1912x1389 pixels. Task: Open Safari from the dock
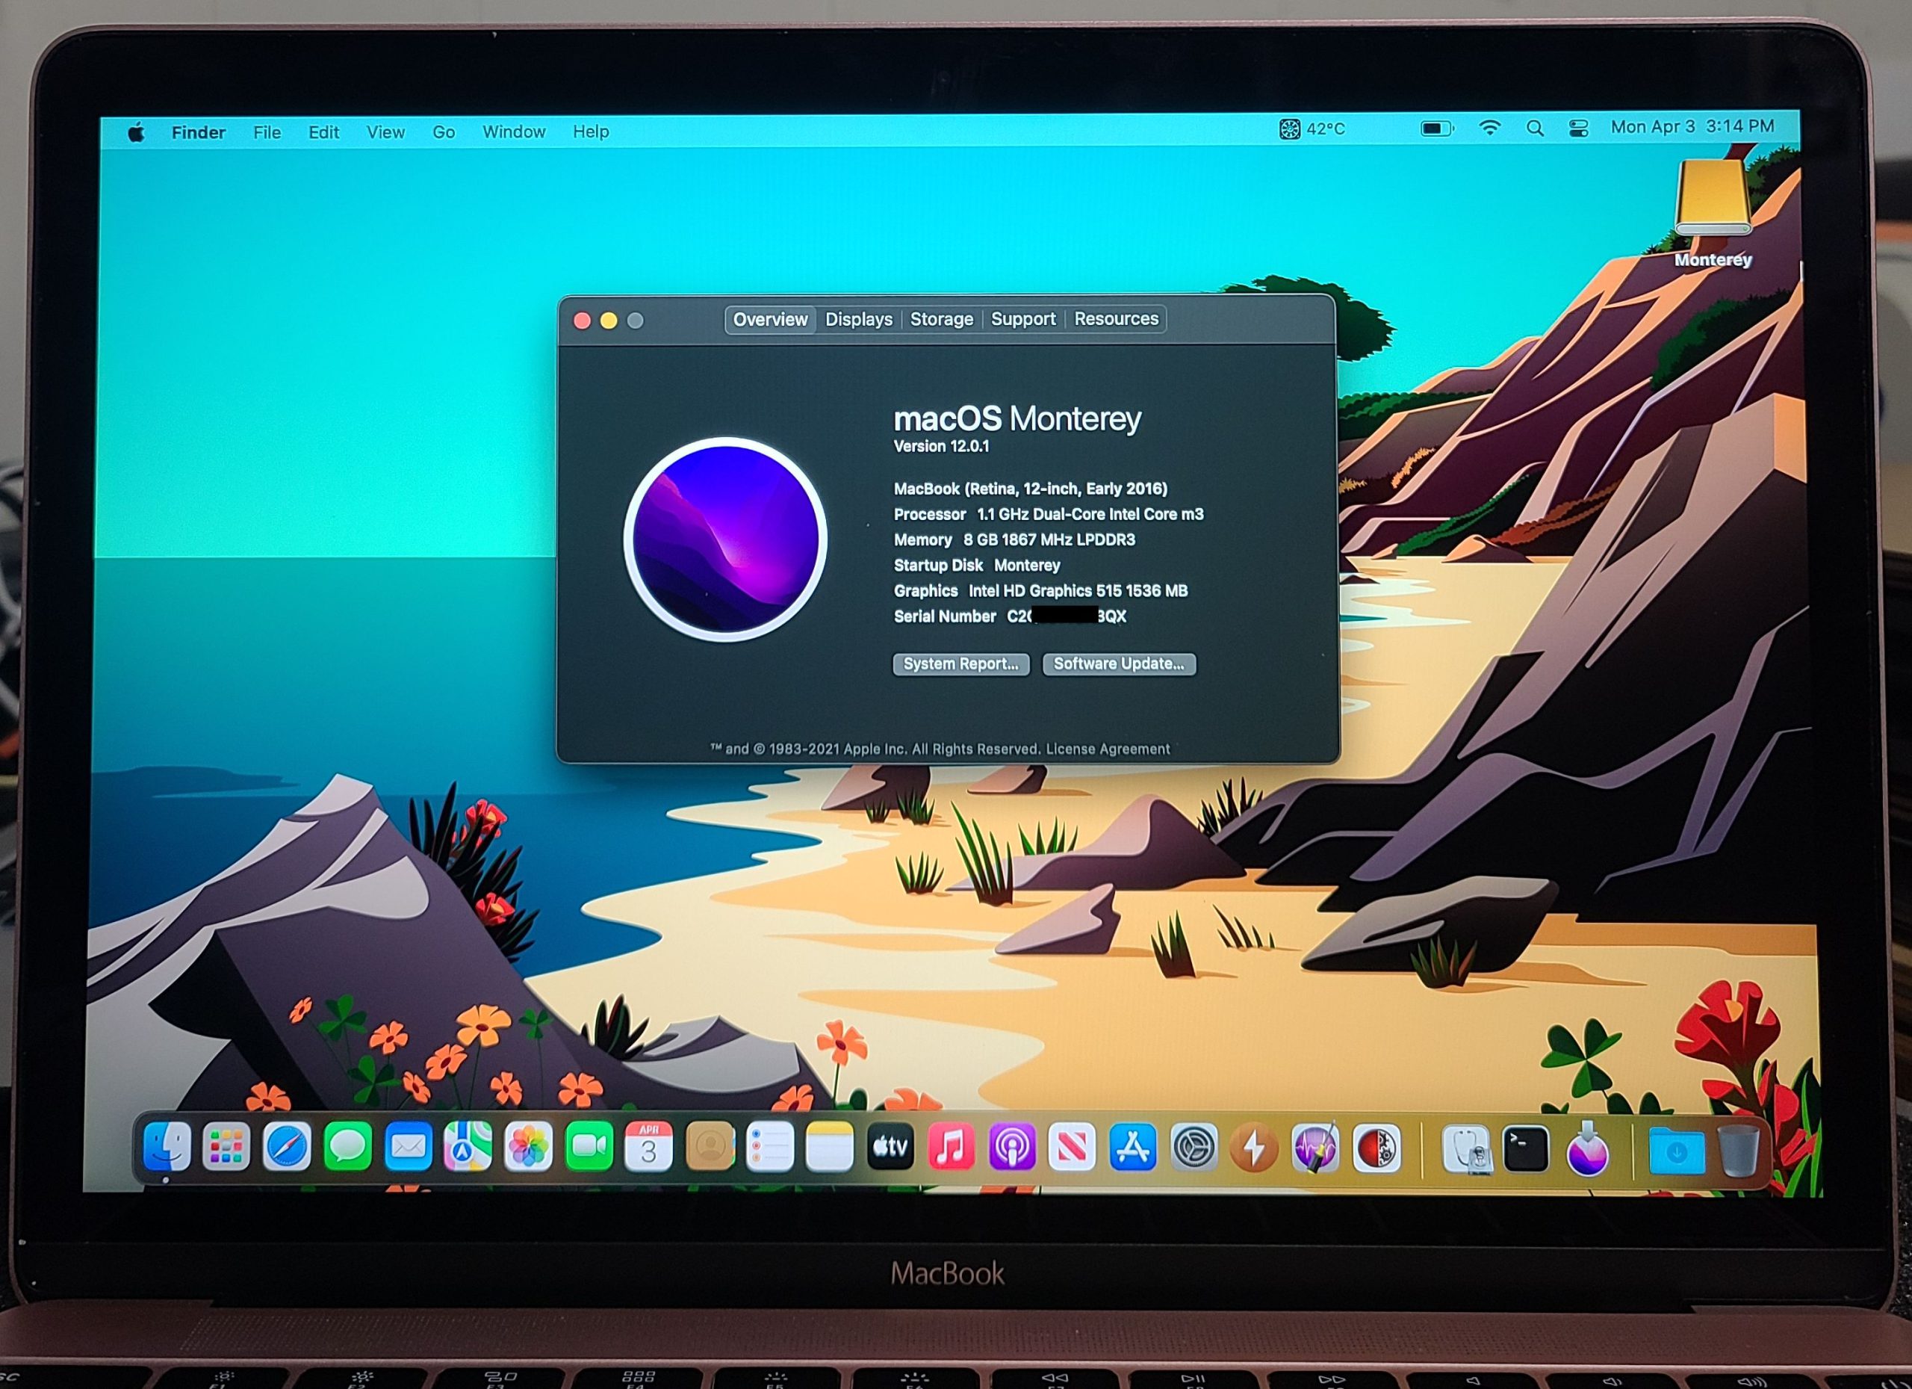point(287,1147)
